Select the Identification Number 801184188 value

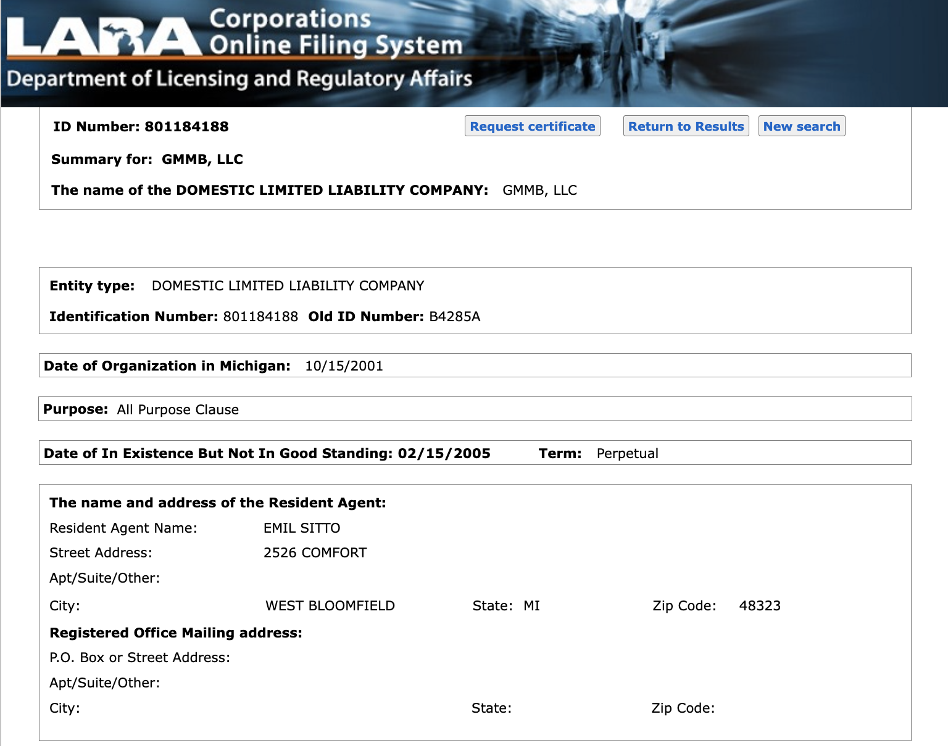(260, 317)
